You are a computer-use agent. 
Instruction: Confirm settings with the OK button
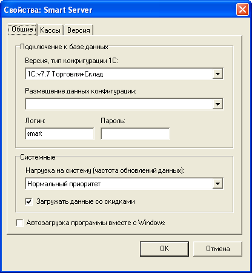(164, 249)
